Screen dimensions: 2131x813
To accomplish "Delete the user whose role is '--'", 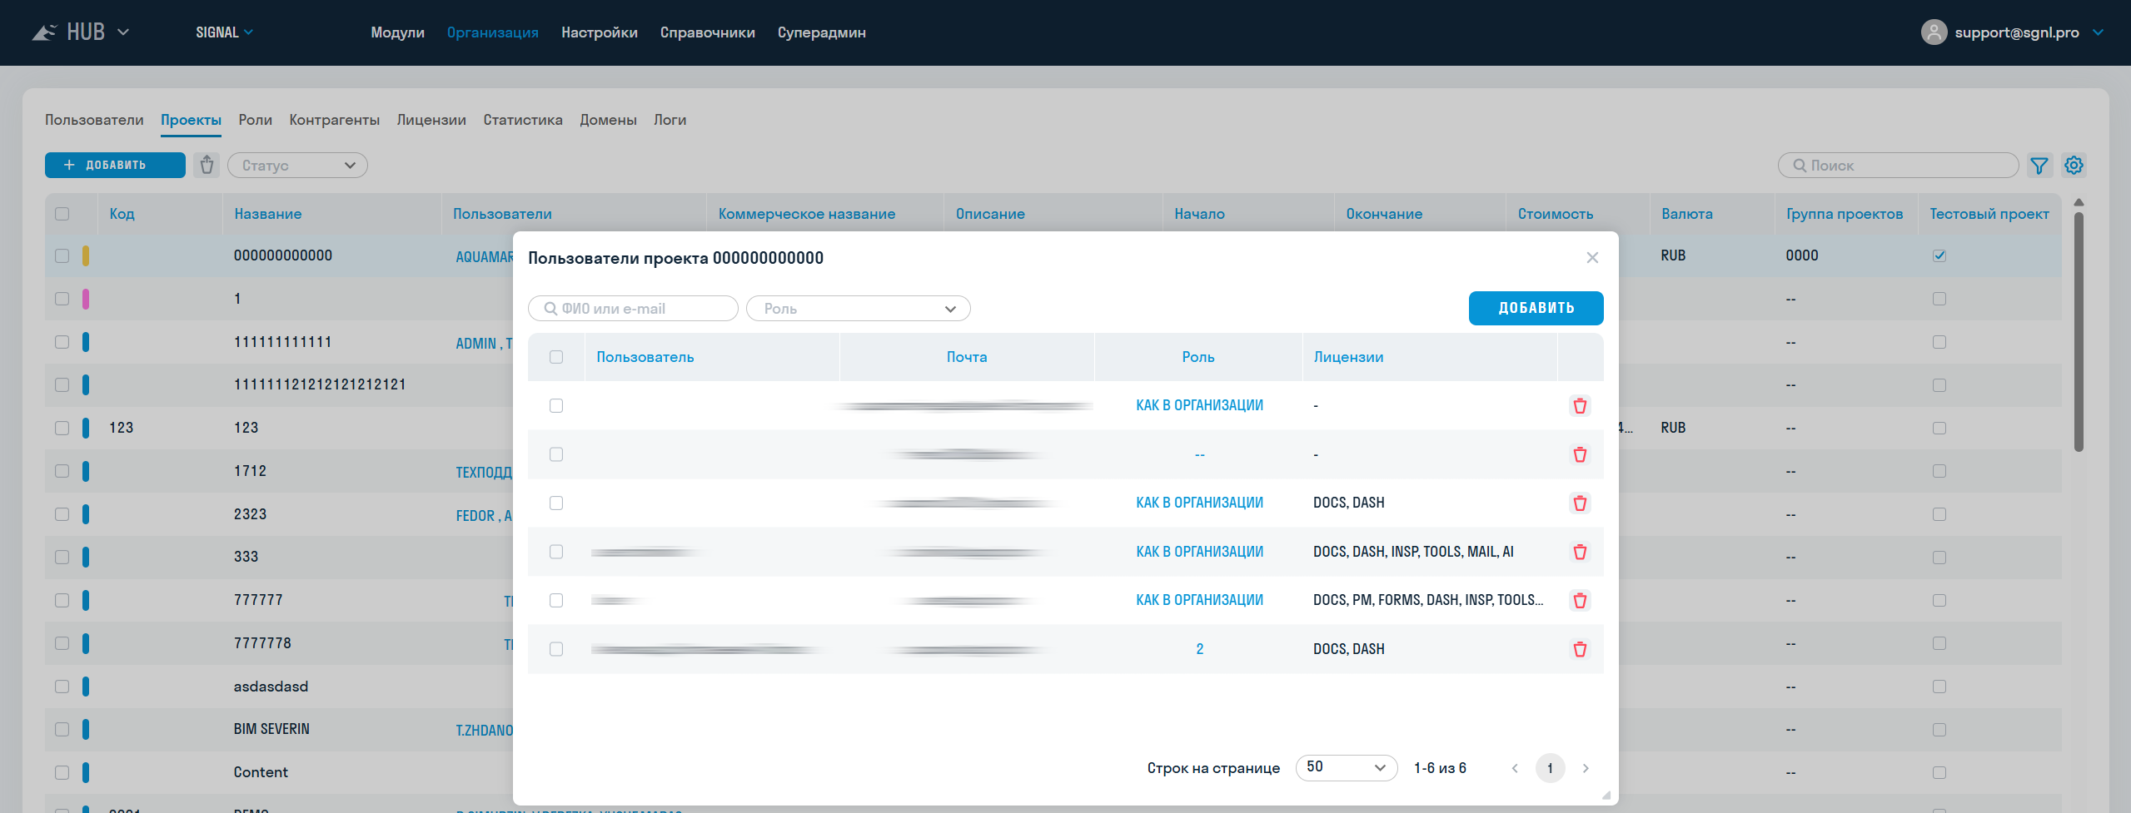I will (1580, 454).
